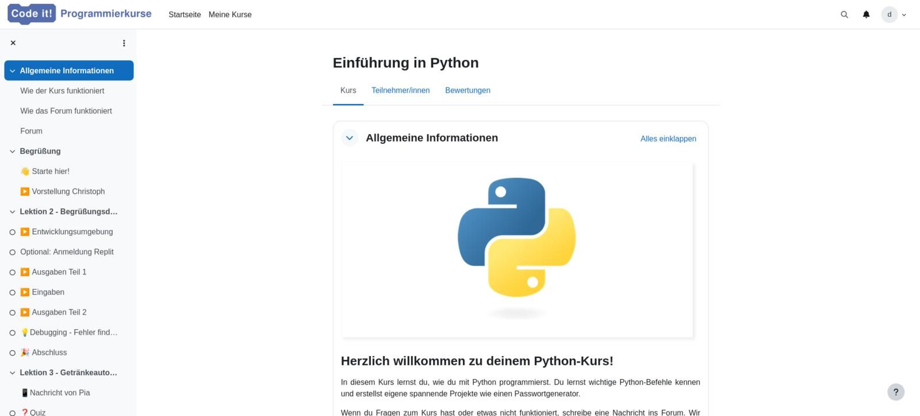
Task: Open Eingaben lesson
Action: 43,292
